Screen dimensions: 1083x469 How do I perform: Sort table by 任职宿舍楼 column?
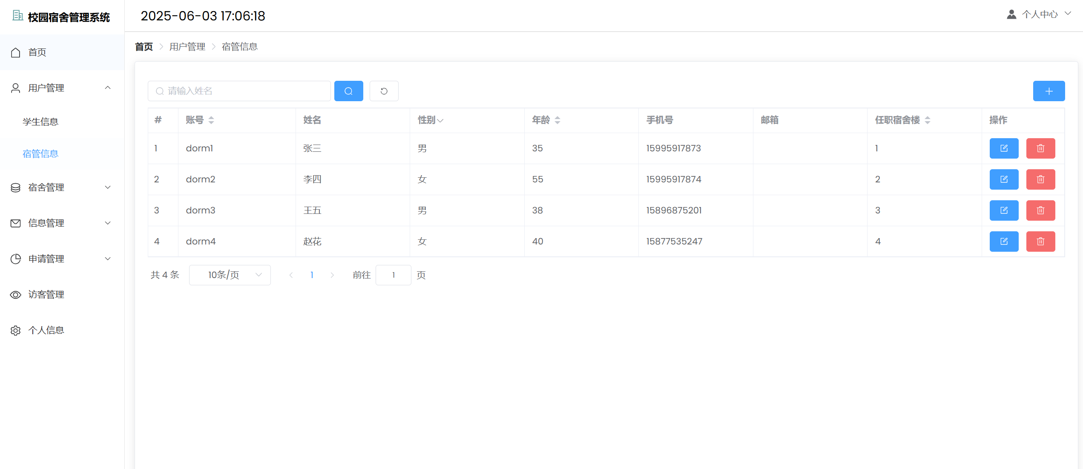928,120
